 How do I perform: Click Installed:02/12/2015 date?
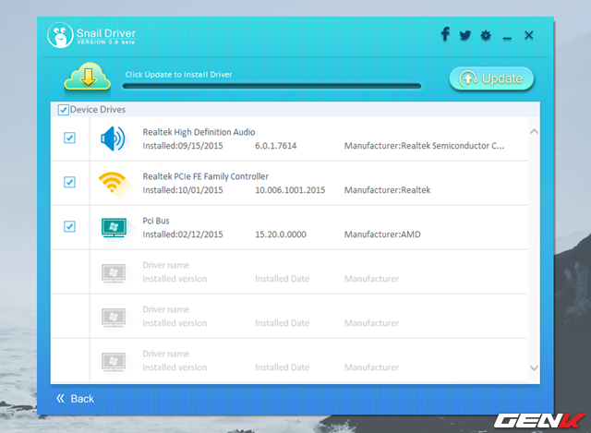(183, 235)
